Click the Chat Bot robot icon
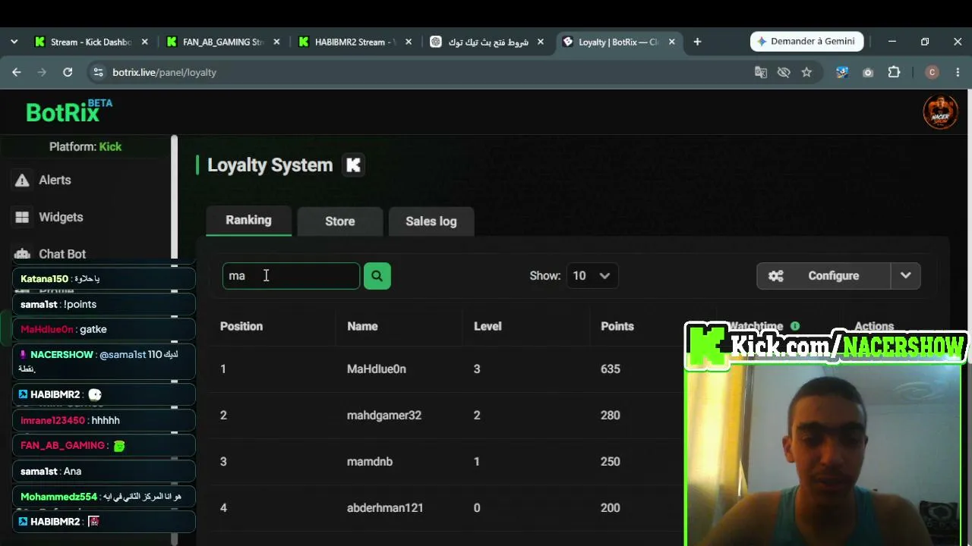The height and width of the screenshot is (546, 972). pyautogui.click(x=23, y=254)
